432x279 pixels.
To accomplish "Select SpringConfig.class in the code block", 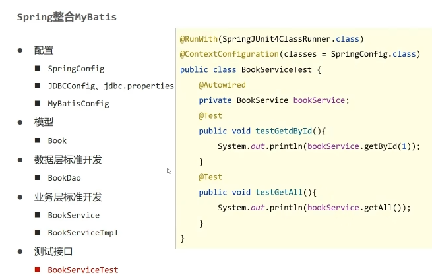I will pos(373,54).
